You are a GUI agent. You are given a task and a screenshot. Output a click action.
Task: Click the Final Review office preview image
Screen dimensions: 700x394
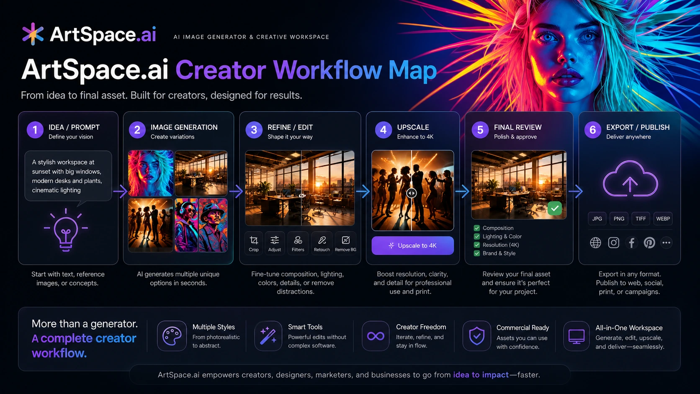[x=519, y=185]
